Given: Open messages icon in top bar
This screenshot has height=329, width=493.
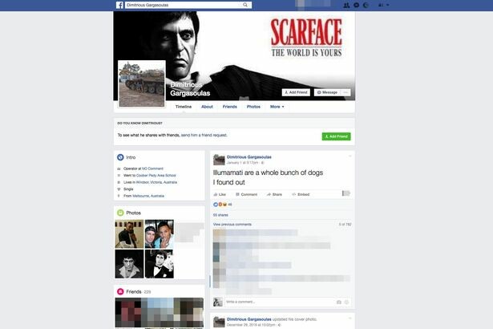Looking at the screenshot, I should [x=356, y=5].
